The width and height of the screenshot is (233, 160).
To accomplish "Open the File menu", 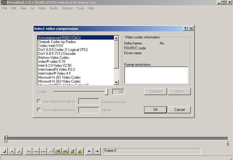I will tap(5, 8).
